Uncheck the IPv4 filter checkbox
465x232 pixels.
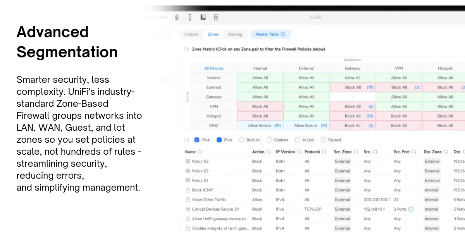[x=197, y=140]
